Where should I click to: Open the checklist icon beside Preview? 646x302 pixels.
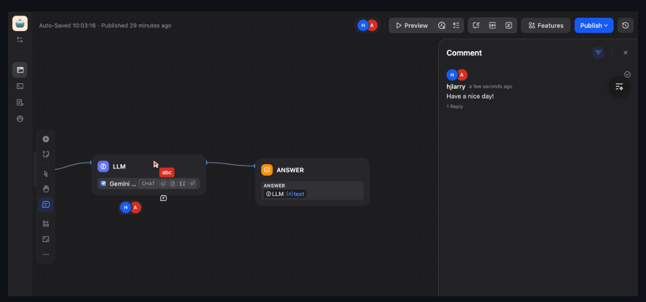pos(456,25)
